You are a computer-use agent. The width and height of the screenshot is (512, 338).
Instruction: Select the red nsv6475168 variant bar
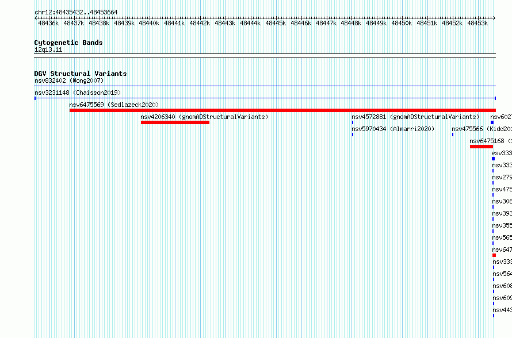click(x=482, y=147)
